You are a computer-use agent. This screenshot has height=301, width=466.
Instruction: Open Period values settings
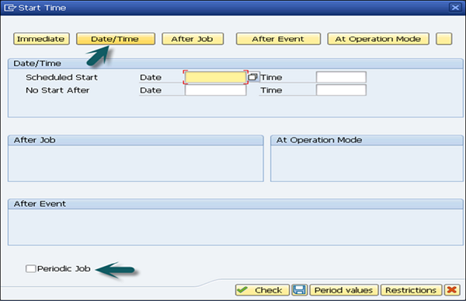pyautogui.click(x=344, y=289)
